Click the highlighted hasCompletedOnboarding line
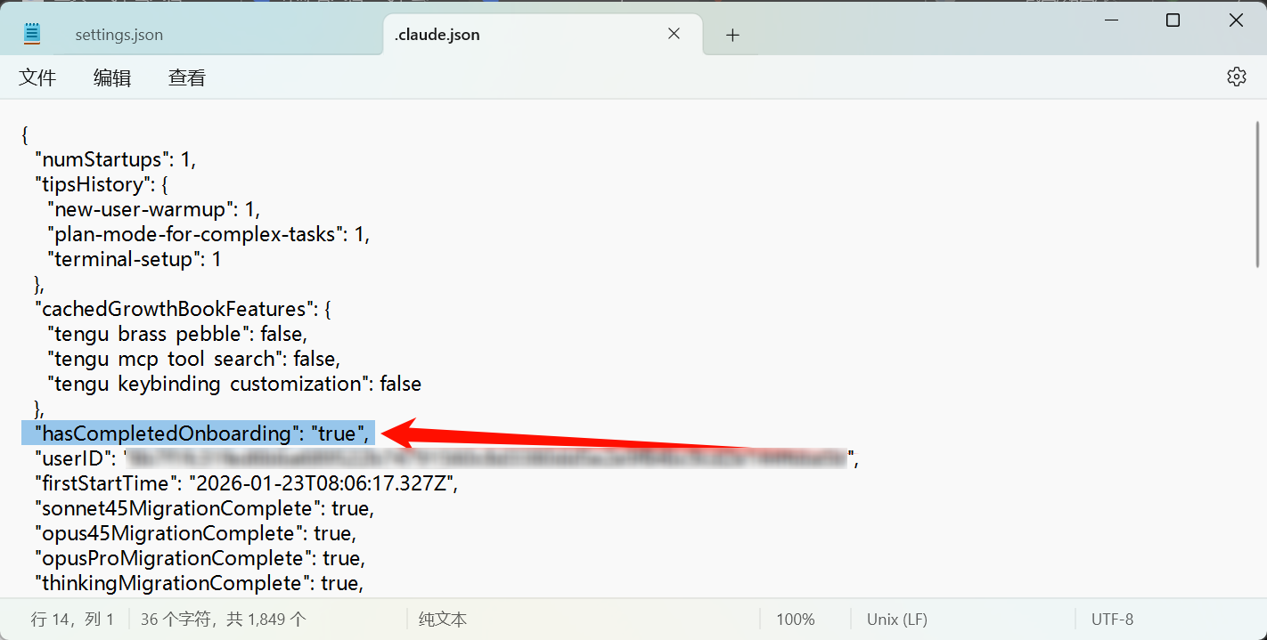Image resolution: width=1267 pixels, height=640 pixels. point(201,433)
